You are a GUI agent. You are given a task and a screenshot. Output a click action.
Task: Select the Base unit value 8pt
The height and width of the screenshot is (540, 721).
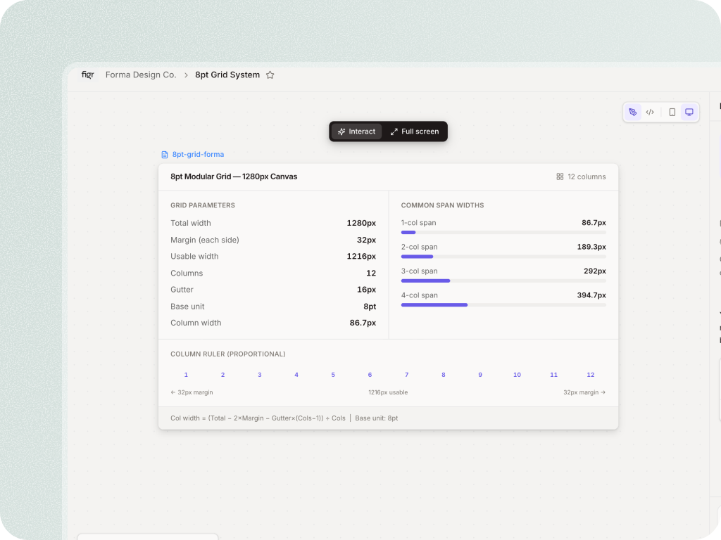(x=370, y=307)
